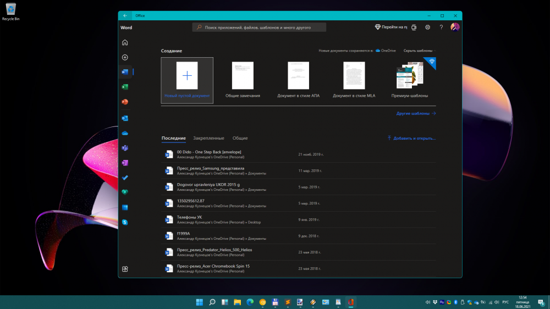
Task: Click the Windows Start button on taskbar
Action: [x=199, y=302]
